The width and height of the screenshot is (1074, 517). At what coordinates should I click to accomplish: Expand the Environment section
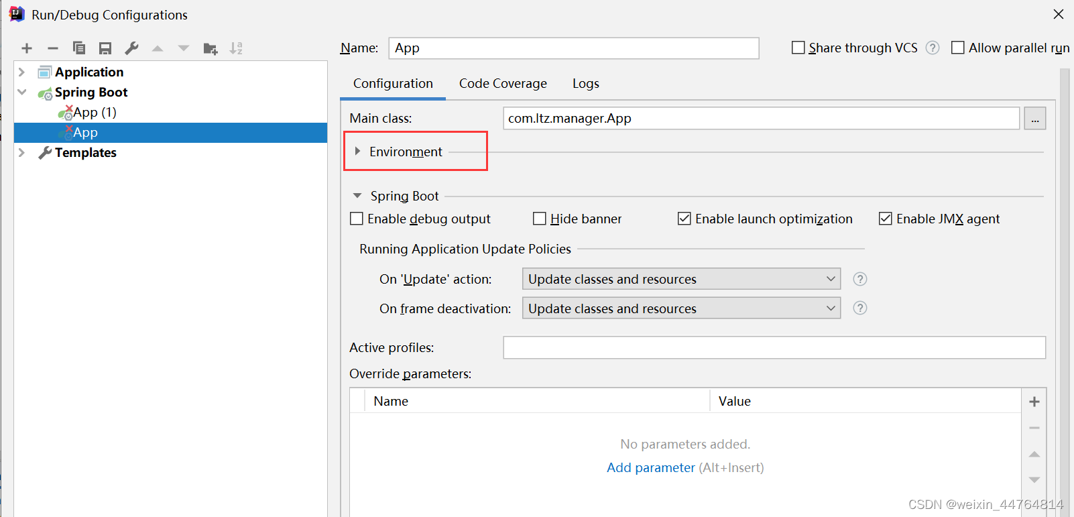(357, 152)
